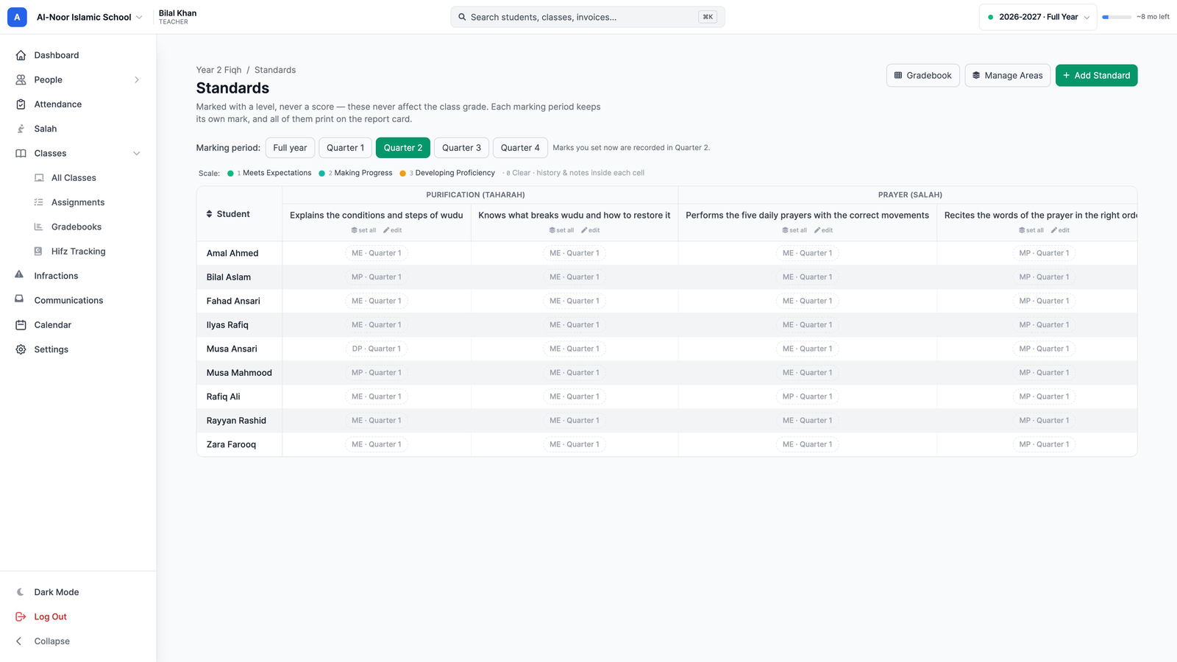Select the Full year marking period
The image size is (1177, 662).
(x=290, y=148)
